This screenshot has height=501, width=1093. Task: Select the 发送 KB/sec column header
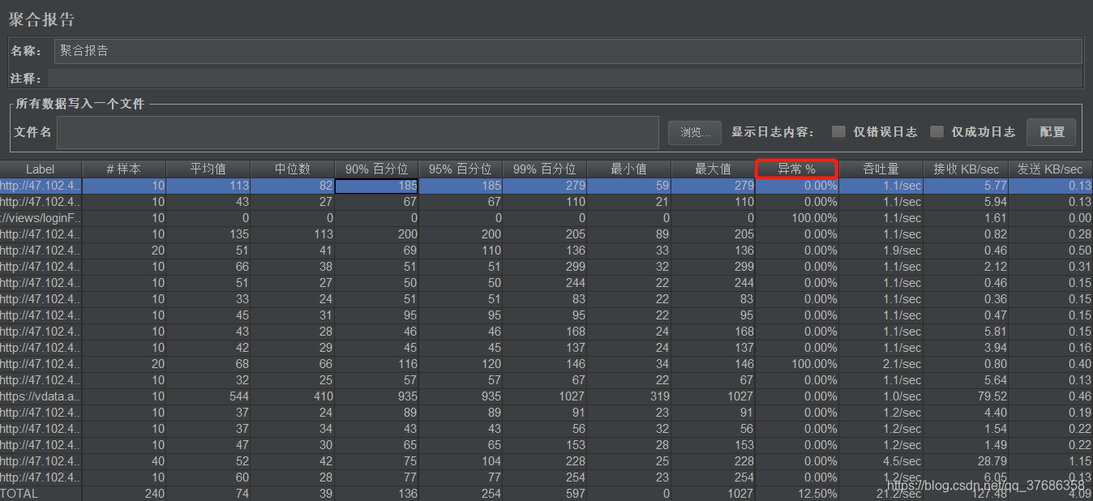(1051, 169)
